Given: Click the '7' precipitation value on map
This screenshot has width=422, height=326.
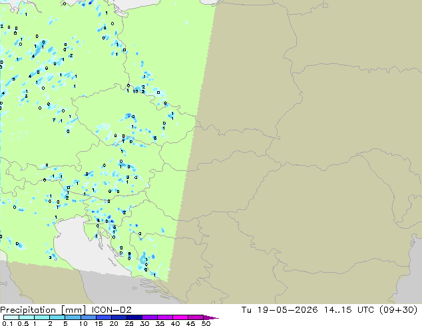Looking at the screenshot, I should (x=54, y=120).
